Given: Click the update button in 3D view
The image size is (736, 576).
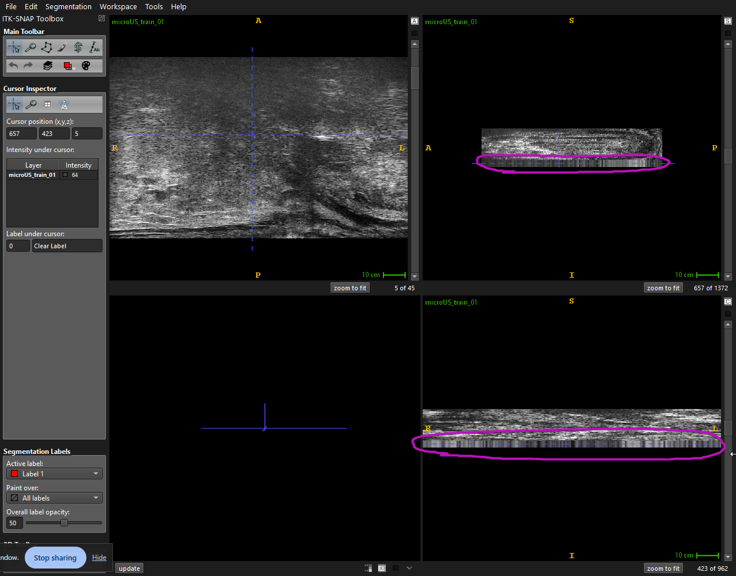Looking at the screenshot, I should (129, 569).
